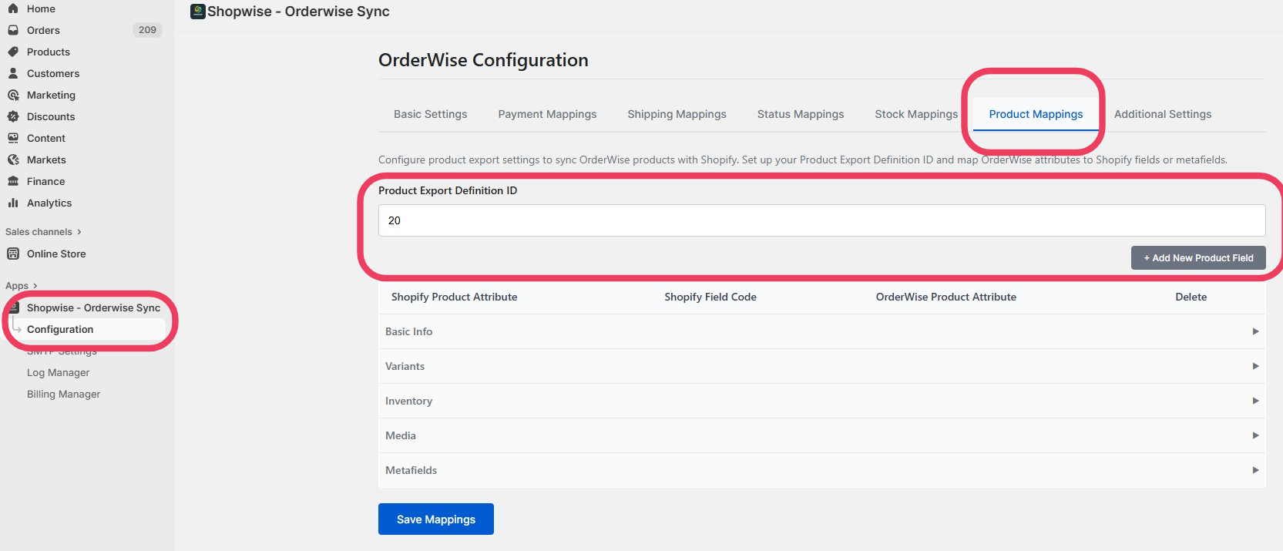Select the Product Mappings tab

(x=1036, y=114)
